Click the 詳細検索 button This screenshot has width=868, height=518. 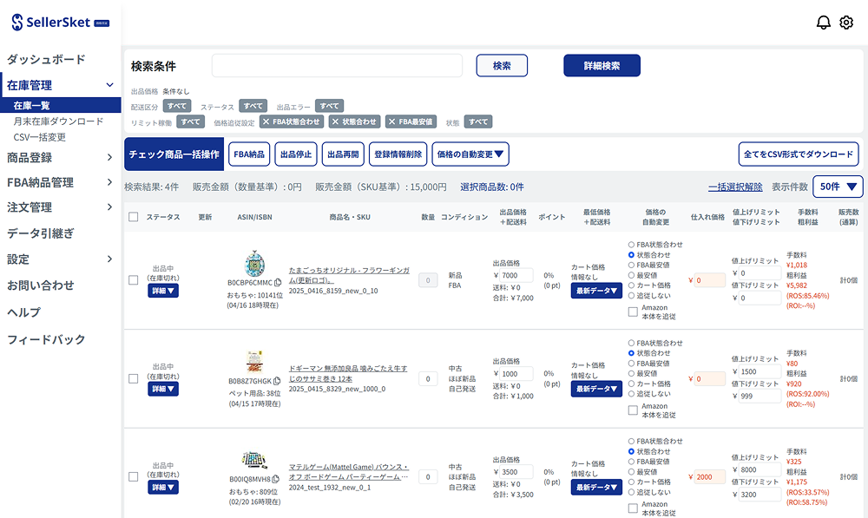(x=602, y=66)
